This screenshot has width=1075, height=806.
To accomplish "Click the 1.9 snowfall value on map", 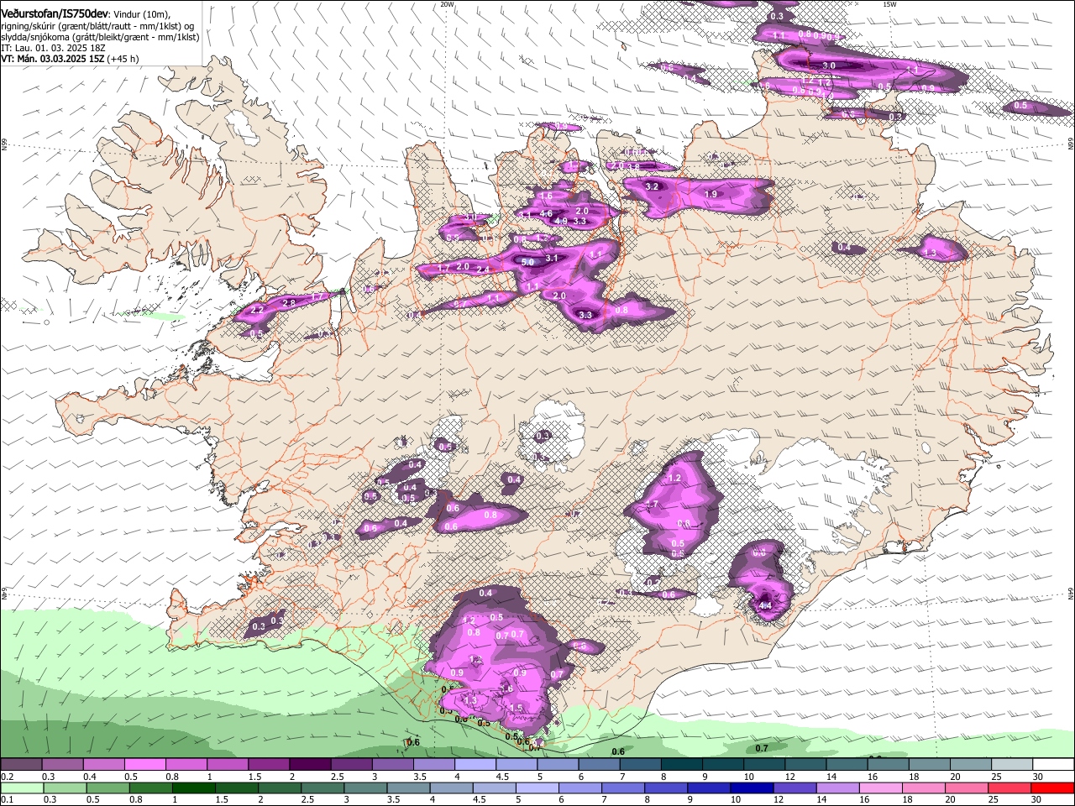I will tap(711, 194).
